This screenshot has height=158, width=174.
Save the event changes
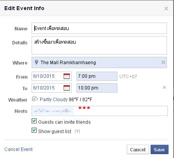(160, 149)
